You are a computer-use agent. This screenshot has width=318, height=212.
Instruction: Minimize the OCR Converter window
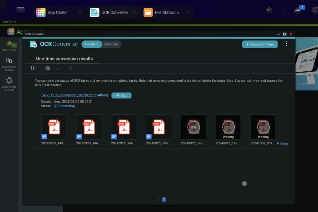[x=278, y=34]
